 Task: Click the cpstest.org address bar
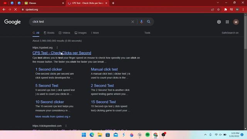(115, 9)
